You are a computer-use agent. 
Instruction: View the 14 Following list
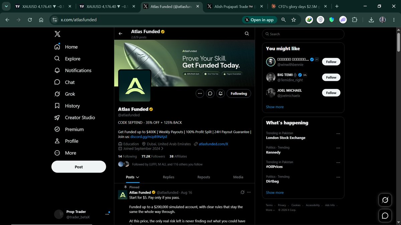[x=127, y=156]
